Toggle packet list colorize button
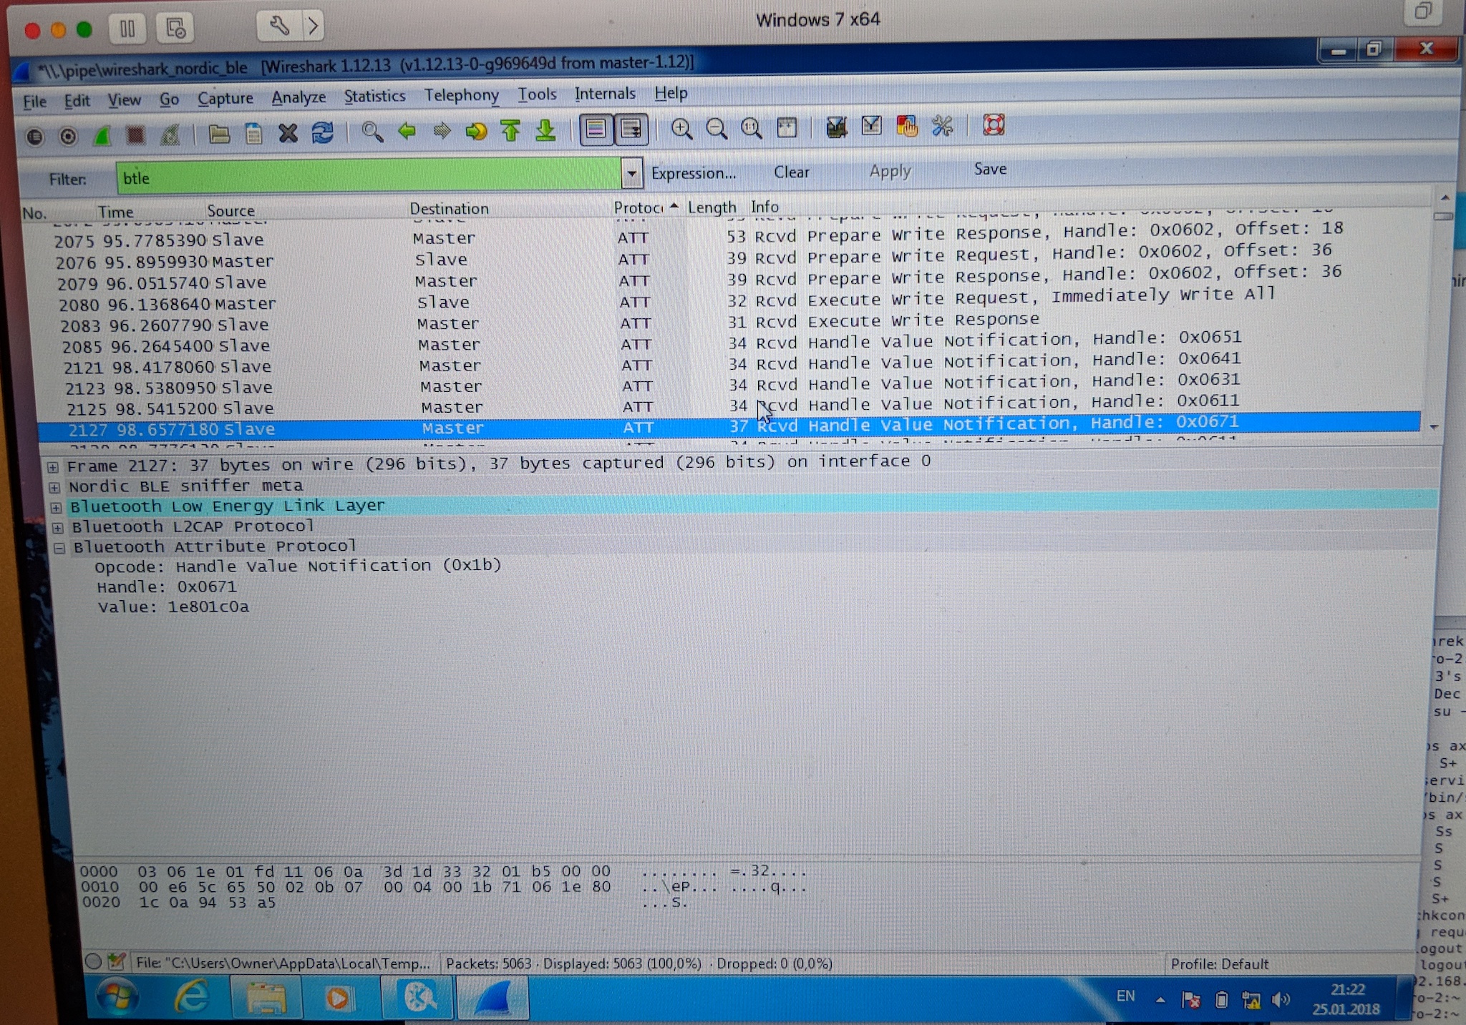Image resolution: width=1466 pixels, height=1025 pixels. [x=596, y=129]
